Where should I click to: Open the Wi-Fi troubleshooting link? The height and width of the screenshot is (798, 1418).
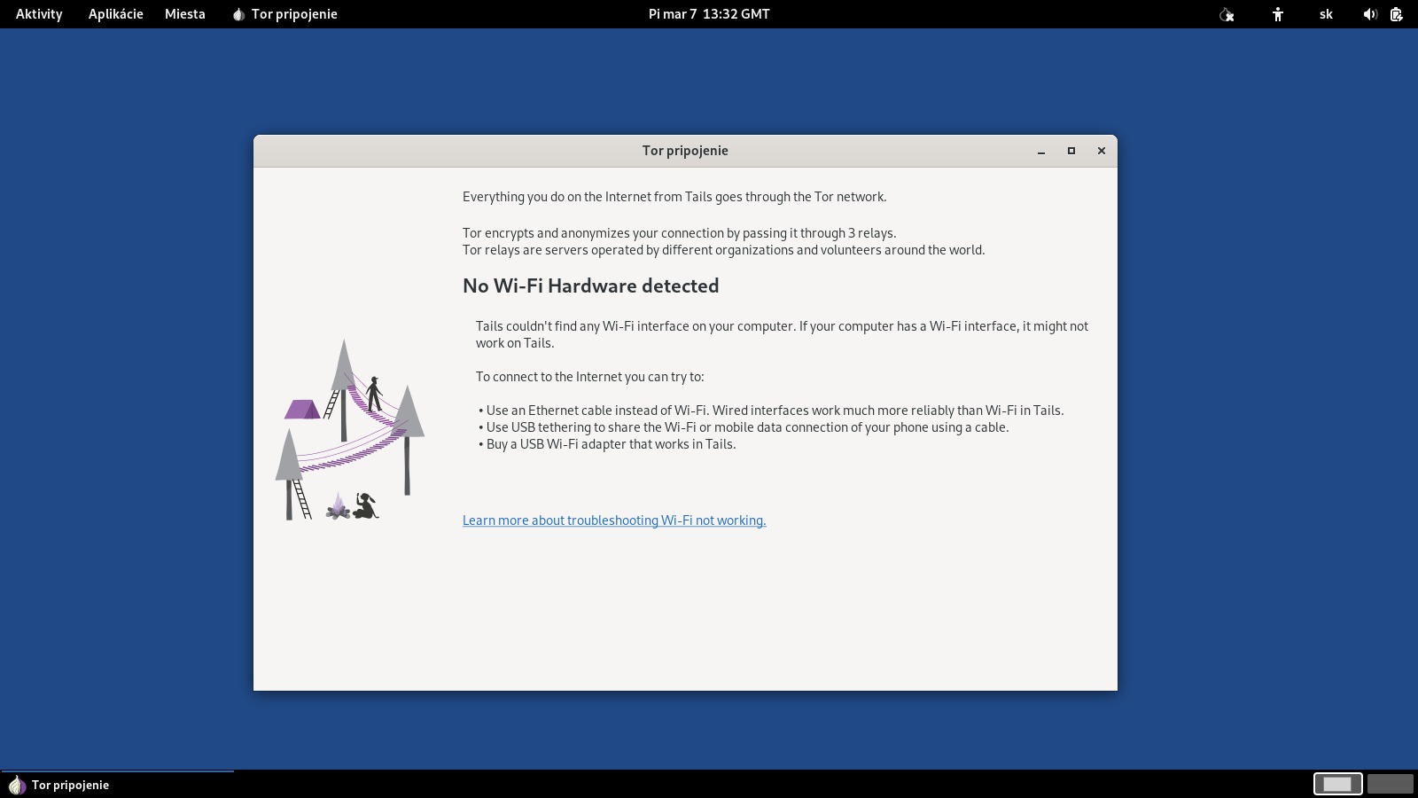613,520
